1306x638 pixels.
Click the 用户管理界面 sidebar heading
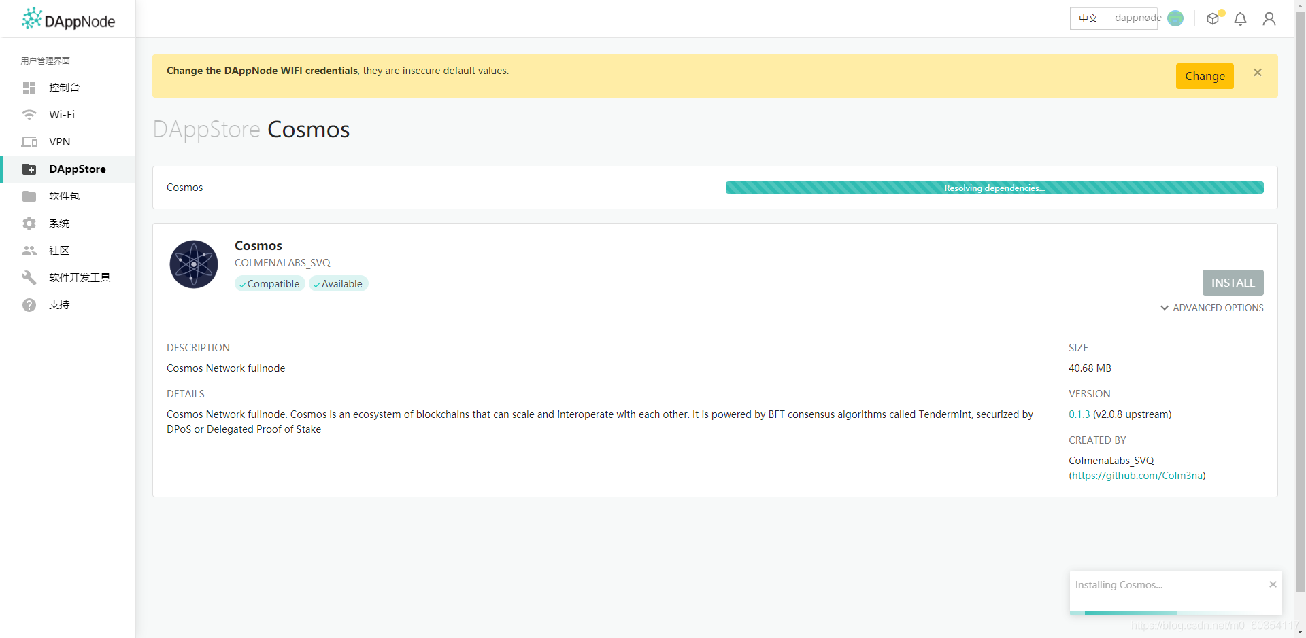coord(46,60)
